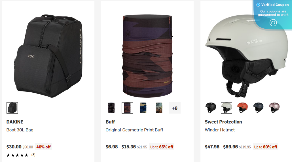Image resolution: width=292 pixels, height=162 pixels.
Task: Choose the first black-print Buff swatch
Action: tap(111, 108)
